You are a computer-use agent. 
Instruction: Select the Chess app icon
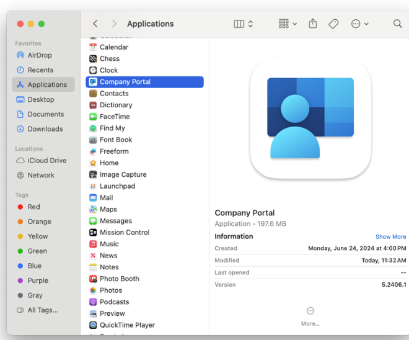[x=93, y=59]
